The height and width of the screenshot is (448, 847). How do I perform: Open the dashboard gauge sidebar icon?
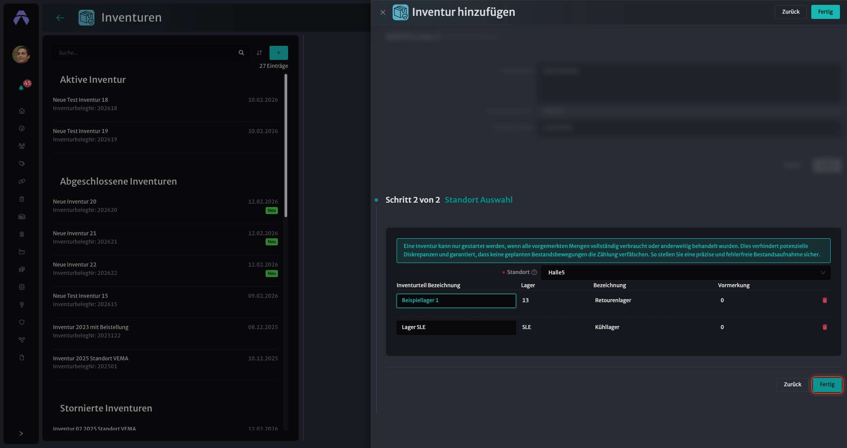coord(22,129)
